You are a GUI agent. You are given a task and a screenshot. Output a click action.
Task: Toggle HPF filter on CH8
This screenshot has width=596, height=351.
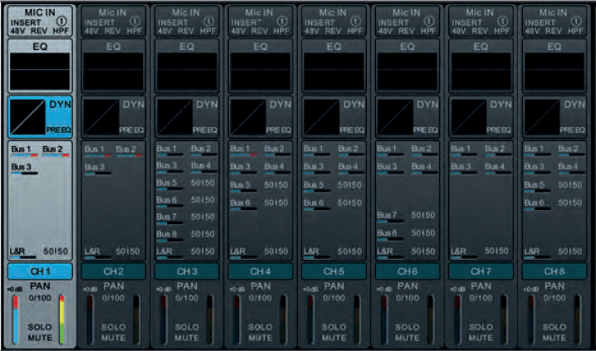[576, 31]
